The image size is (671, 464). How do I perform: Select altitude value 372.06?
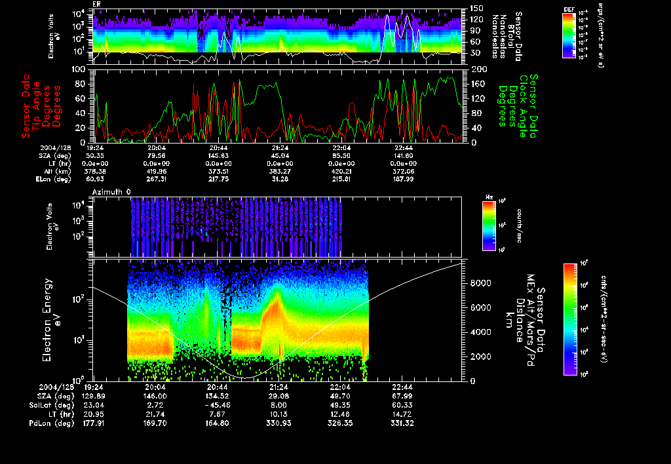tap(403, 171)
